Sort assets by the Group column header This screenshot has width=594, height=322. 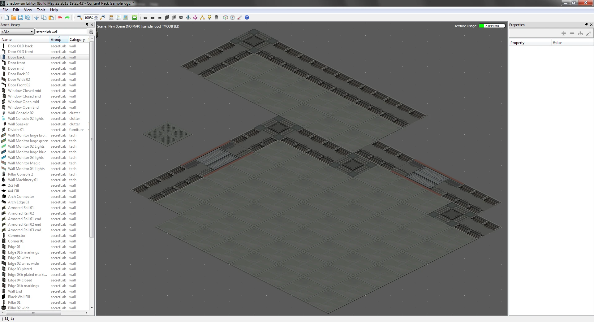(59, 40)
